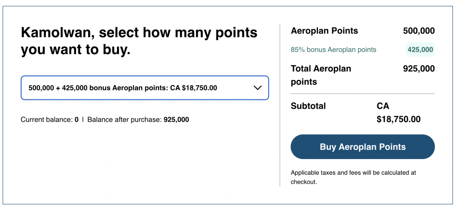Click the 500,000 Aeroplan Points value
This screenshot has height=209, width=456.
419,31
